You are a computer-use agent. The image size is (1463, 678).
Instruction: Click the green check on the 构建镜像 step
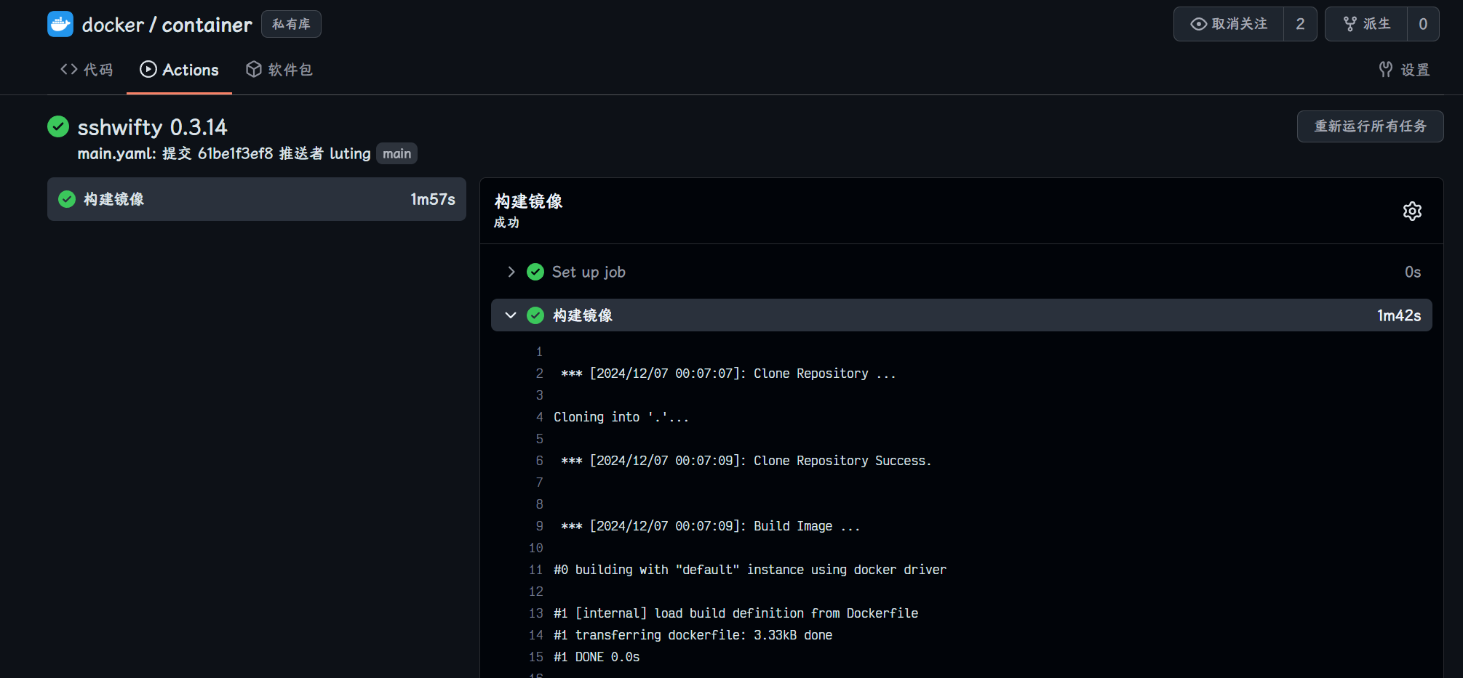click(535, 315)
